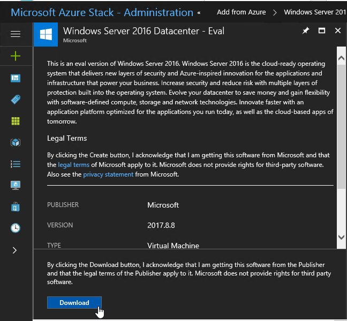Image resolution: width=347 pixels, height=321 pixels.
Task: Close the Windows Server 2016 Datacenter blade
Action: coord(338,30)
